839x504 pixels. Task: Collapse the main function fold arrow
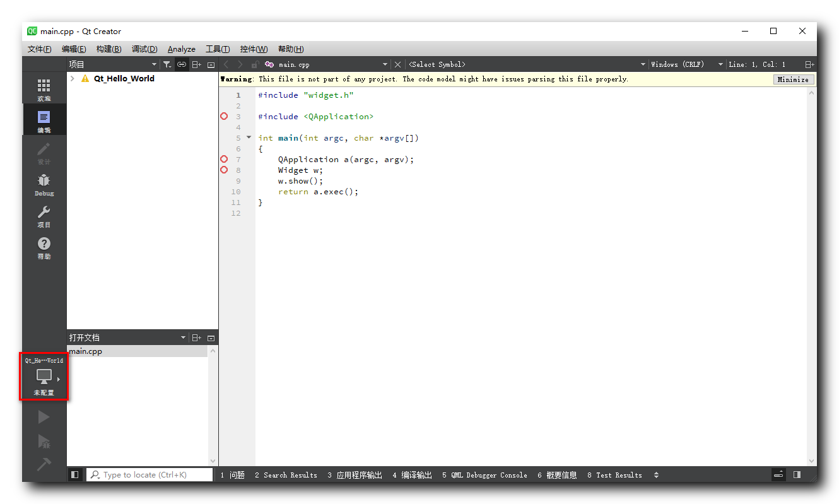249,138
